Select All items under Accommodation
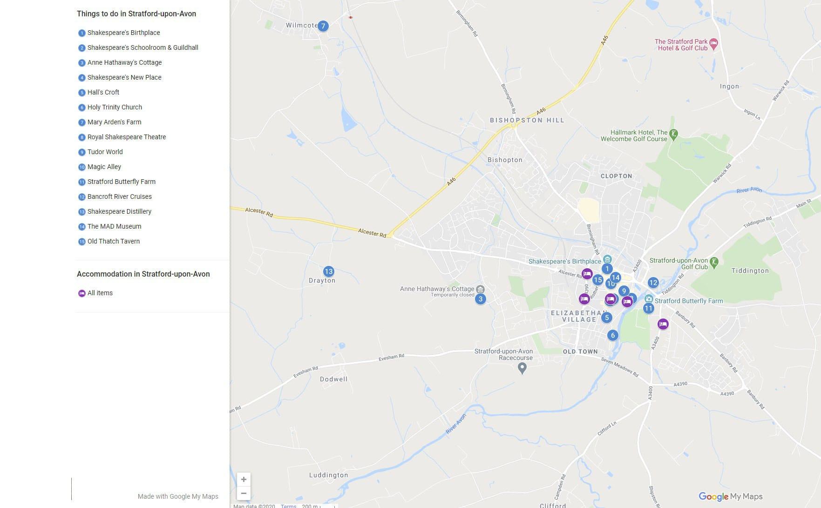Screen dimensions: 821x508 [x=100, y=293]
